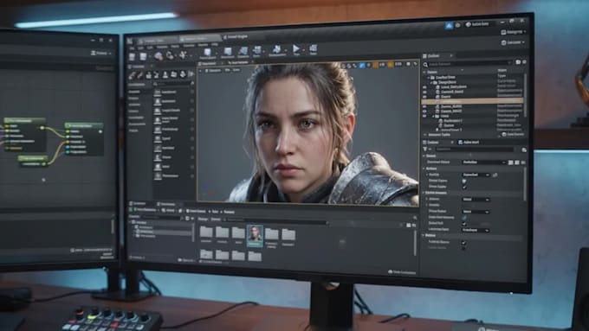Toggle the first orange snap icon in viewport toolbar
Screen dimensions: 589x331
click(376, 65)
